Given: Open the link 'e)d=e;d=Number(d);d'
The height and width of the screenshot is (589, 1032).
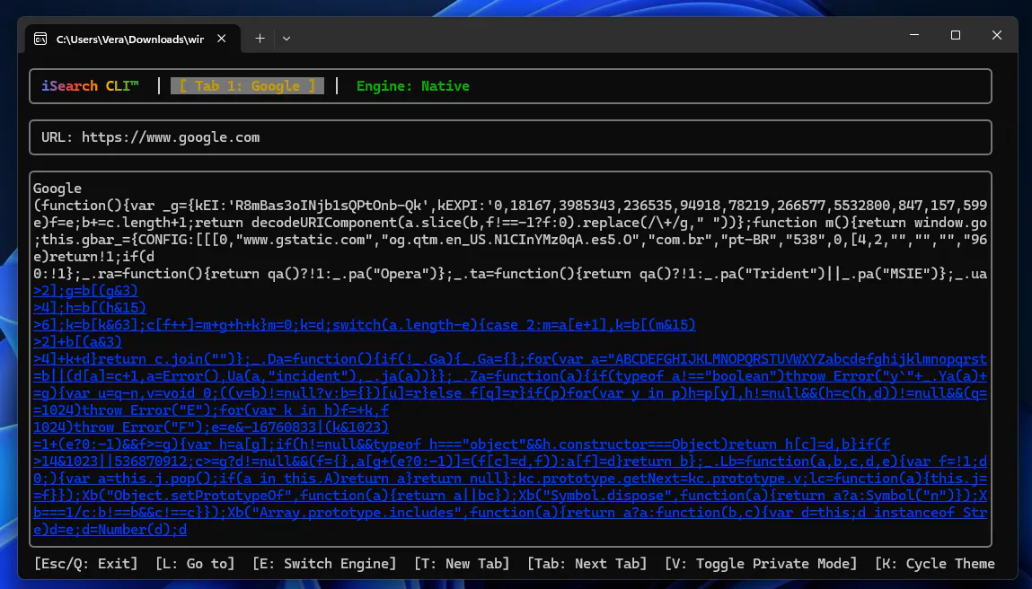Looking at the screenshot, I should pyautogui.click(x=110, y=530).
